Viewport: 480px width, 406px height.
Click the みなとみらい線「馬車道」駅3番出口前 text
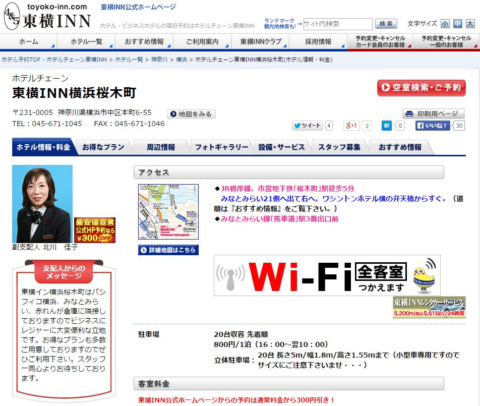pos(279,219)
